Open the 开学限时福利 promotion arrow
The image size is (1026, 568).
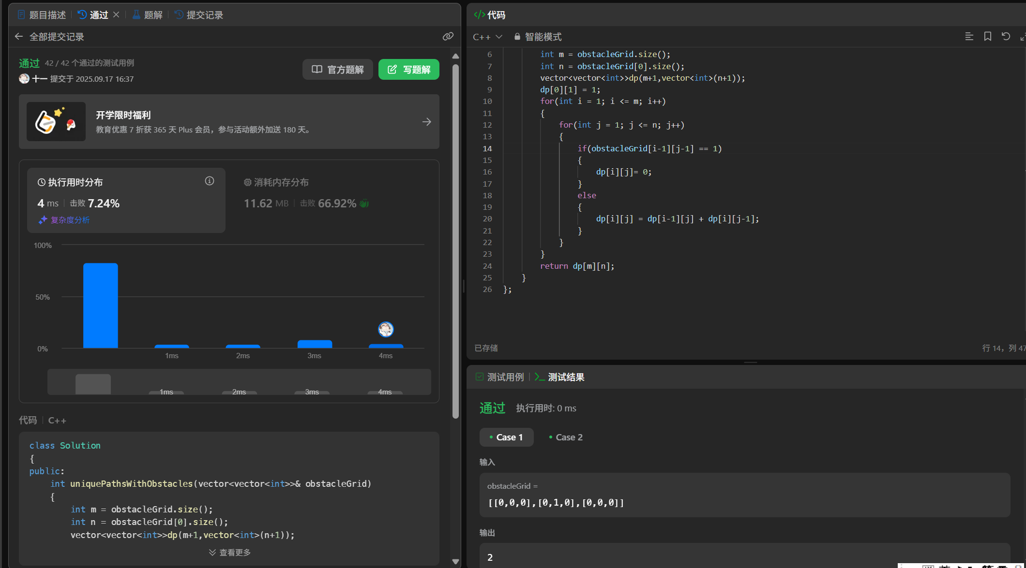[x=426, y=122]
